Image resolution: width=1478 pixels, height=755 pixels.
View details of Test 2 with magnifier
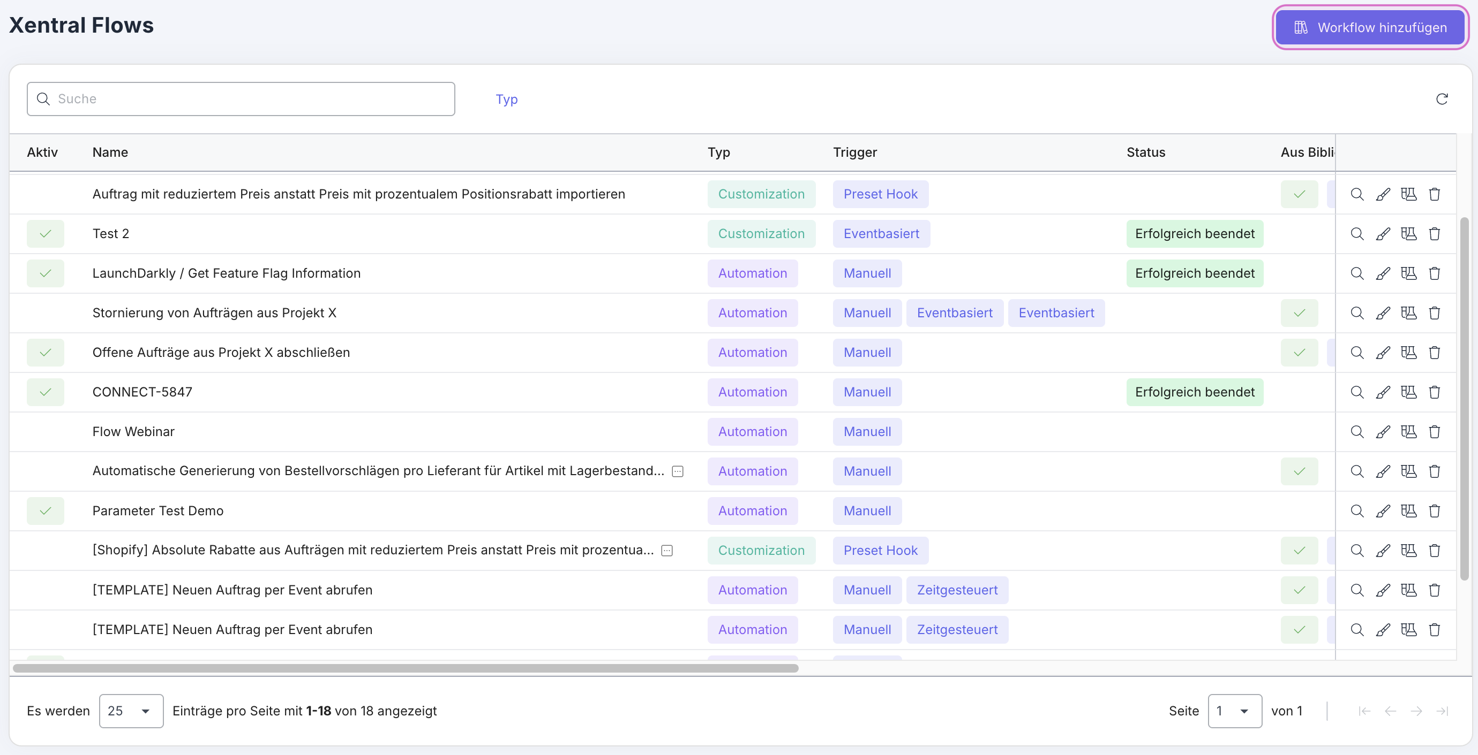click(1357, 234)
